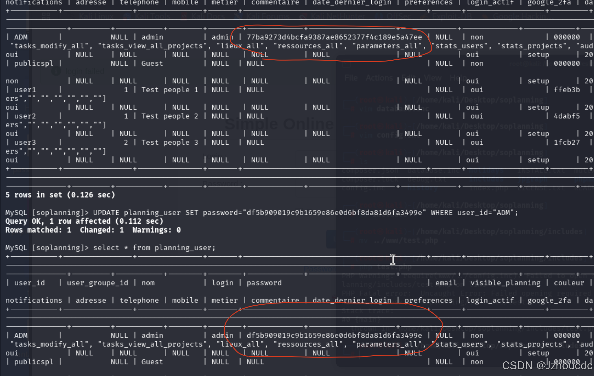Click the circled df5b909019 password hash

coord(334,335)
